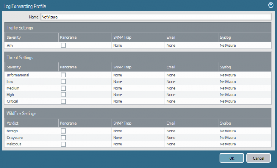The height and width of the screenshot is (168, 277).
Task: Click the Traffic Settings section header
Action: (138, 28)
